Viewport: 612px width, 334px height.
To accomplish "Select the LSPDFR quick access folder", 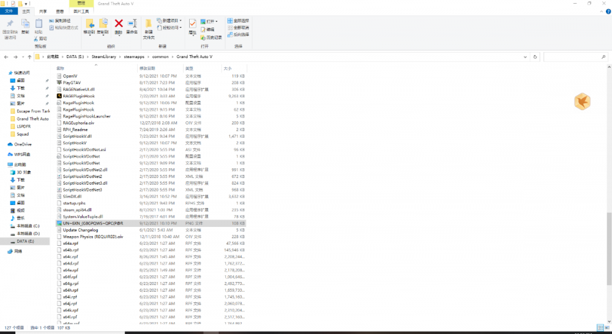I will (23, 127).
